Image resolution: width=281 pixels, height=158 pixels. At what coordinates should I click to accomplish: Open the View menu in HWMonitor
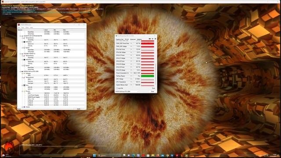click(22, 27)
